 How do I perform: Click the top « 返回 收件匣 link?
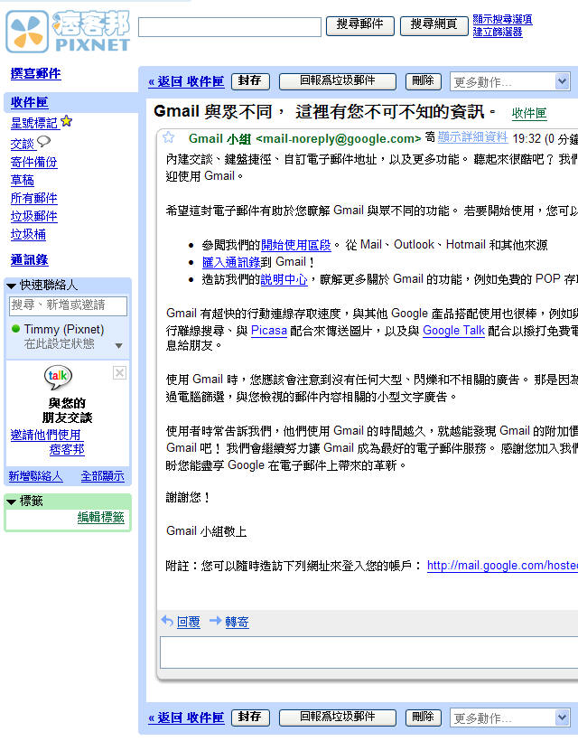click(x=186, y=81)
